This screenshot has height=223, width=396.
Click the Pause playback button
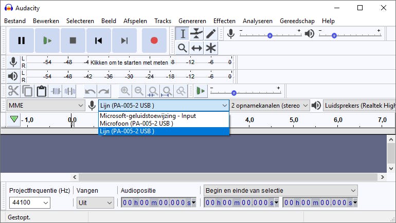[22, 40]
